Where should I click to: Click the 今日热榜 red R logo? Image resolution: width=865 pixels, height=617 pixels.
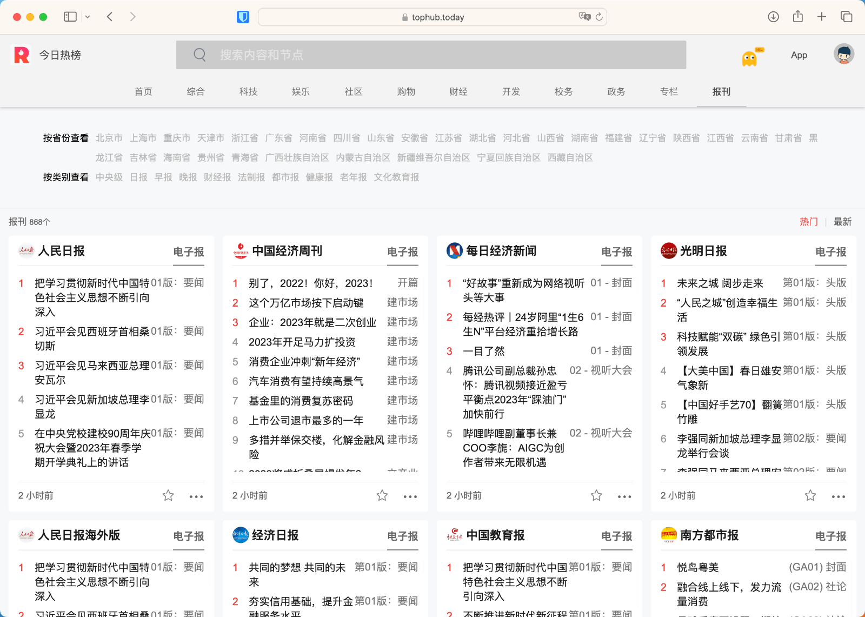22,55
